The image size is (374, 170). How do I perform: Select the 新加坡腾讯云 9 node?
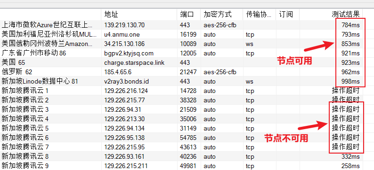(25, 166)
